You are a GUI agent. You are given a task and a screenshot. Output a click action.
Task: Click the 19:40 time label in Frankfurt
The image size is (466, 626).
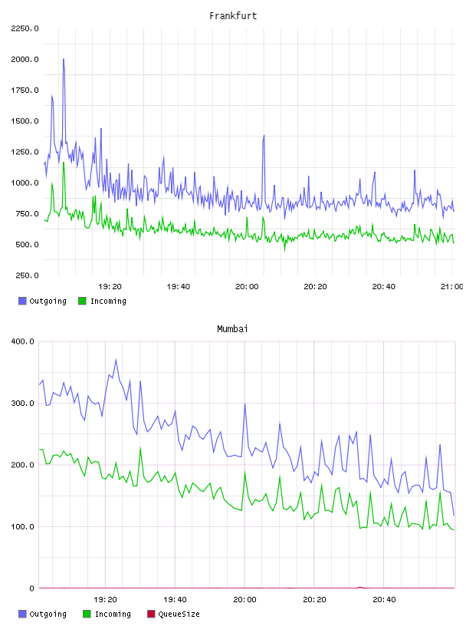point(179,287)
